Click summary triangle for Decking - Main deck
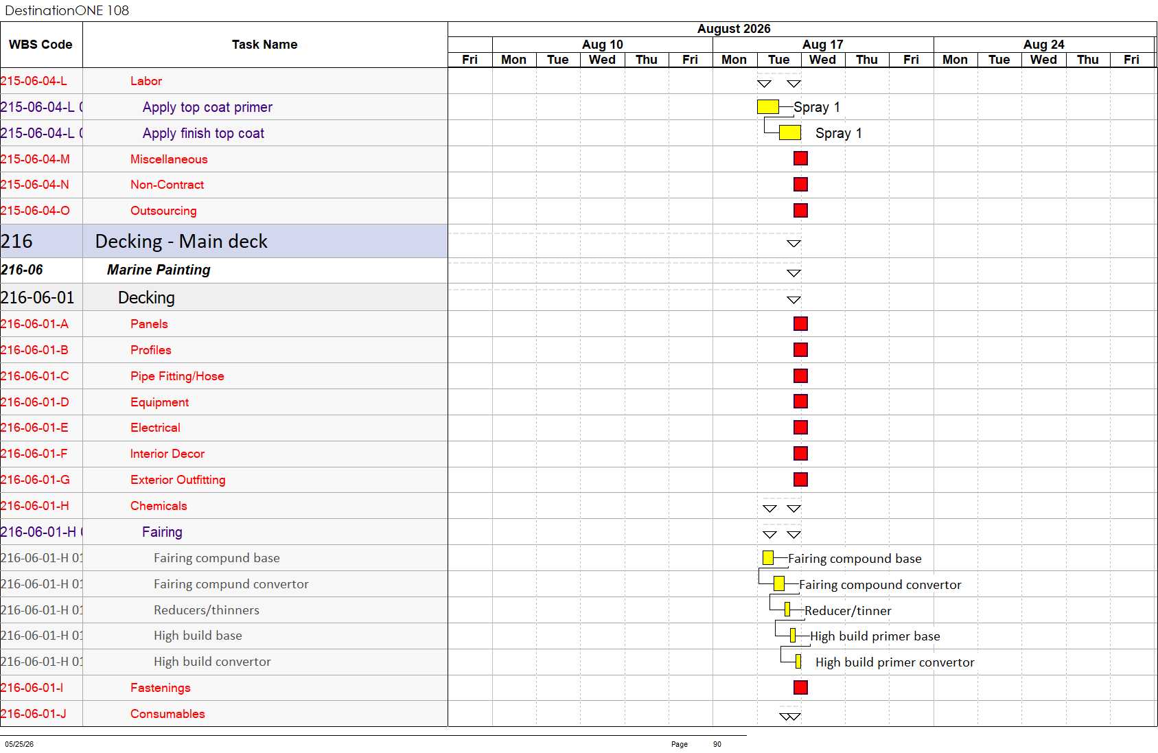 pos(794,244)
